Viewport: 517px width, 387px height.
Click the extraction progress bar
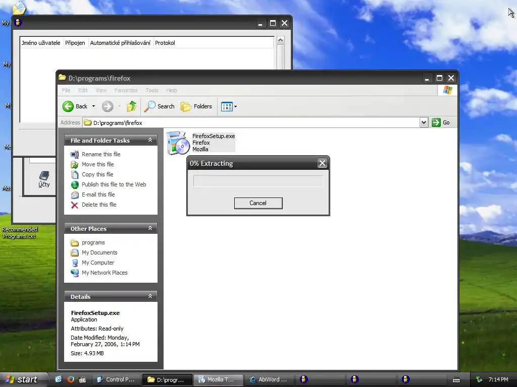click(258, 181)
